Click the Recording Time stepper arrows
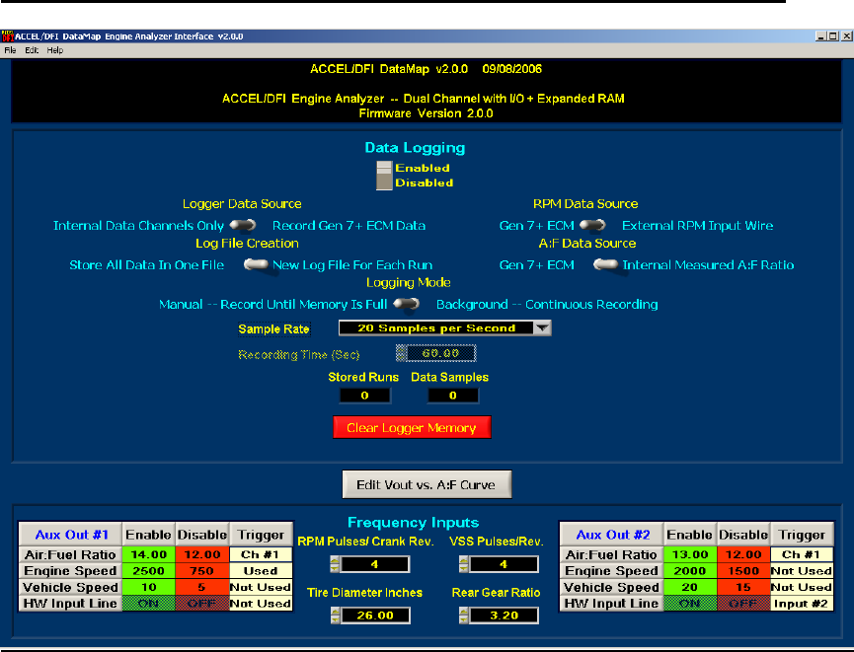Image resolution: width=854 pixels, height=652 pixels. tap(402, 353)
